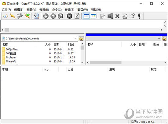
Task: Open the 查看(V) menu
Action: tap(31, 10)
